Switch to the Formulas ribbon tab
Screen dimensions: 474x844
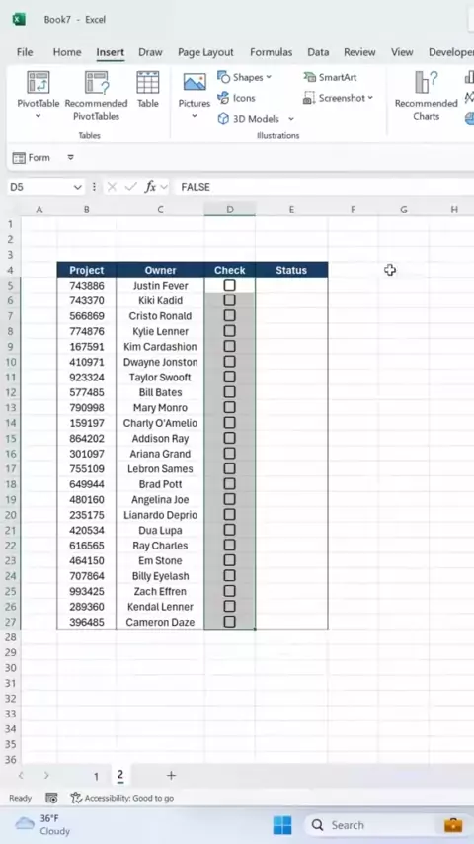[272, 52]
